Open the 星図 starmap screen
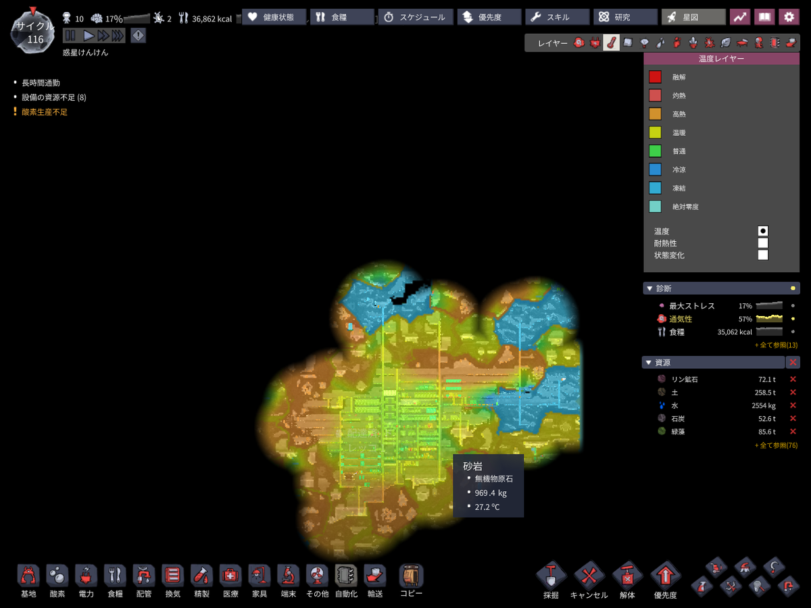Viewport: 811px width, 608px height. 693,17
